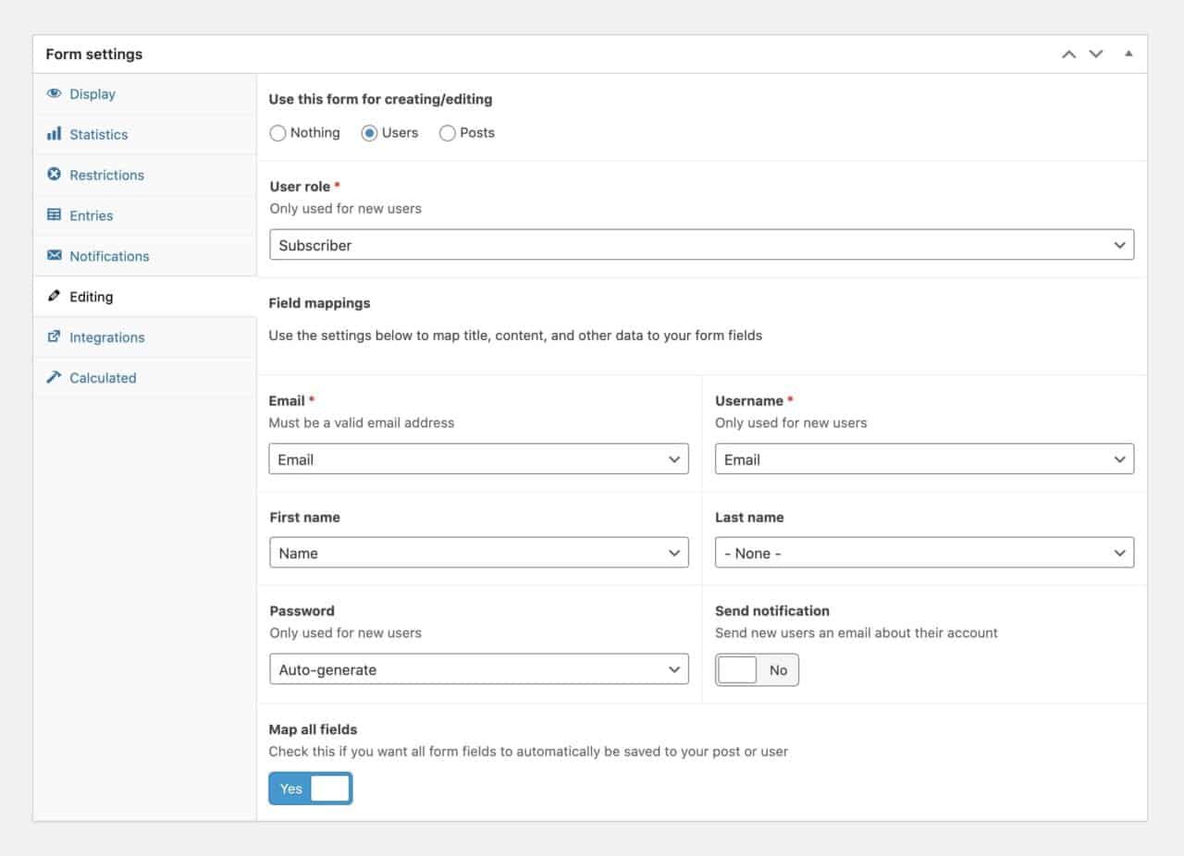
Task: Switch to the Notifications tab
Action: (108, 256)
